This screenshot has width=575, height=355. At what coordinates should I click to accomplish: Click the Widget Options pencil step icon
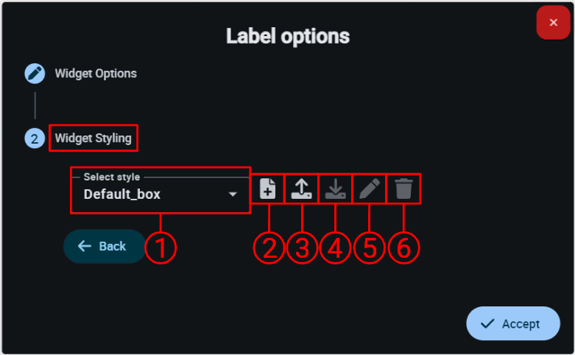(35, 74)
